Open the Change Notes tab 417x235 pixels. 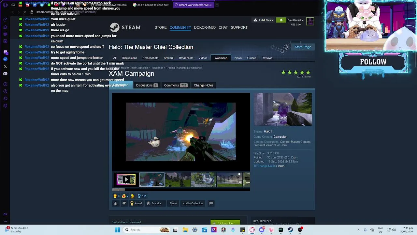pos(204,85)
